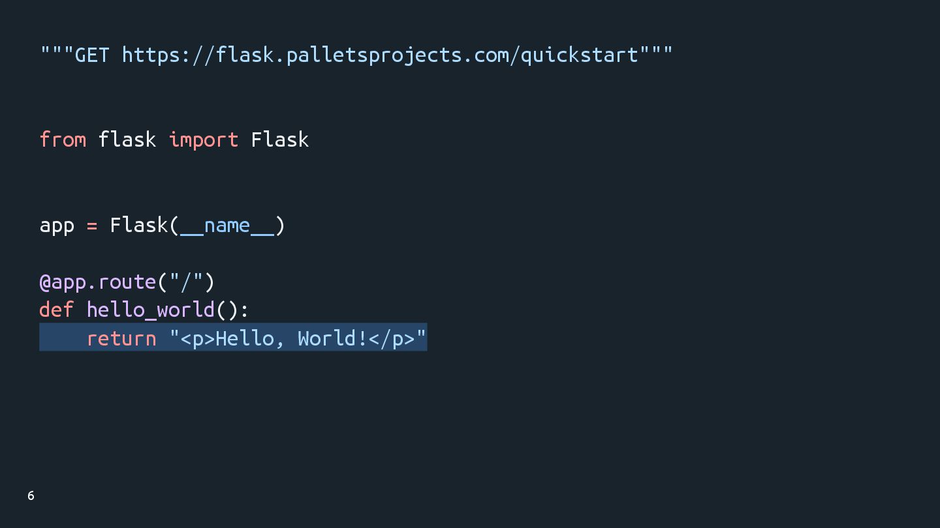Click 'Flask' in the Flask(__name__) call

139,226
